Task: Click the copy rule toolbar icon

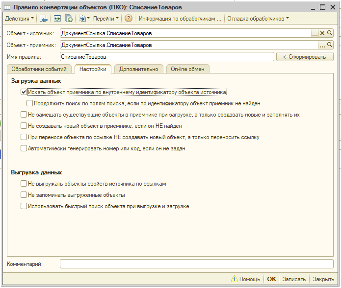Action: [x=69, y=19]
